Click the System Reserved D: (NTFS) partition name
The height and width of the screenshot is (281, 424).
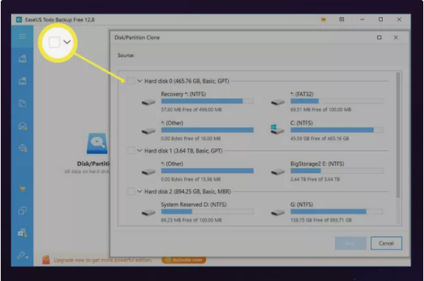tap(194, 205)
